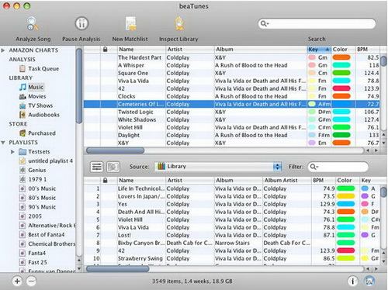
Task: Toggle the cover flow view button
Action: click(113, 167)
